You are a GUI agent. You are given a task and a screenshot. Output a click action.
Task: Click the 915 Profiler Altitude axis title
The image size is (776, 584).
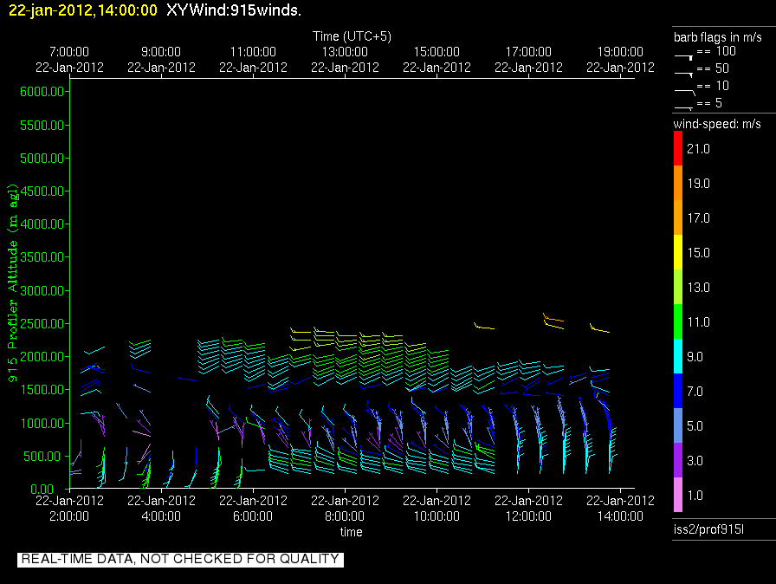pos(12,283)
